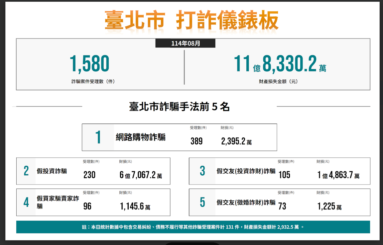The width and height of the screenshot is (383, 245).
Task: Click the 1,580 fraud case count
Action: click(x=89, y=64)
